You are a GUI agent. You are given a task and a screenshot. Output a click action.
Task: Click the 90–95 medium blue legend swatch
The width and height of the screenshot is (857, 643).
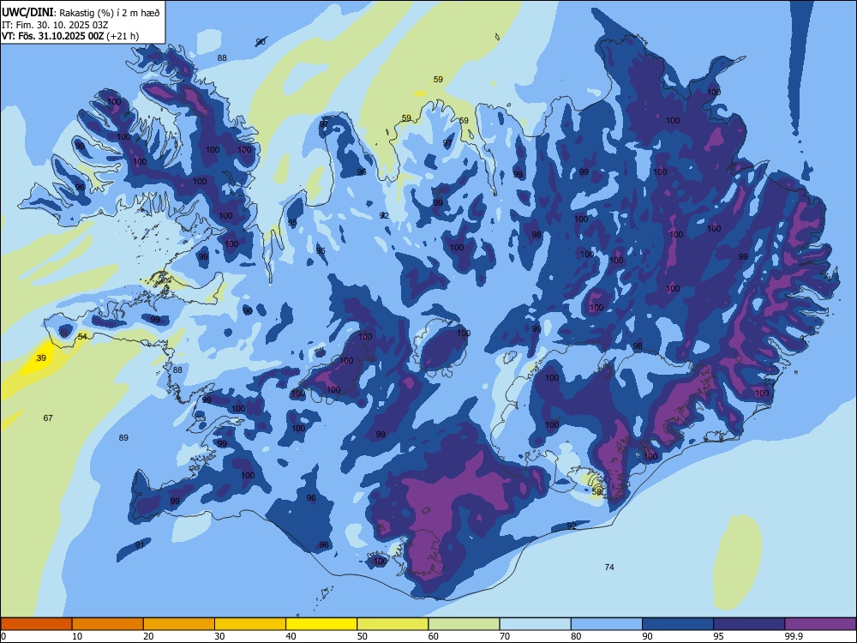pos(678,624)
